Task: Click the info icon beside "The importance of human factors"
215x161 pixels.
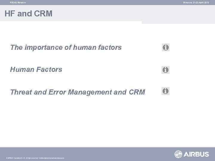Action: (x=165, y=47)
